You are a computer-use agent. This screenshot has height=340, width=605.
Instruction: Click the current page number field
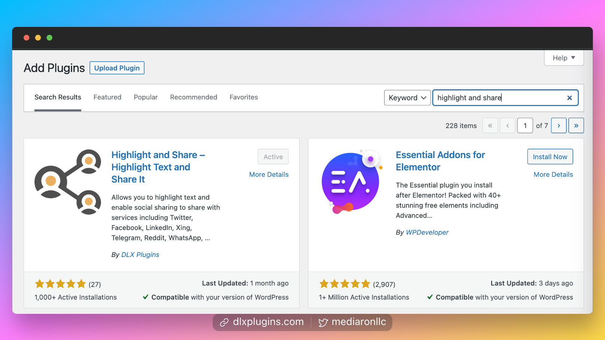pyautogui.click(x=525, y=126)
